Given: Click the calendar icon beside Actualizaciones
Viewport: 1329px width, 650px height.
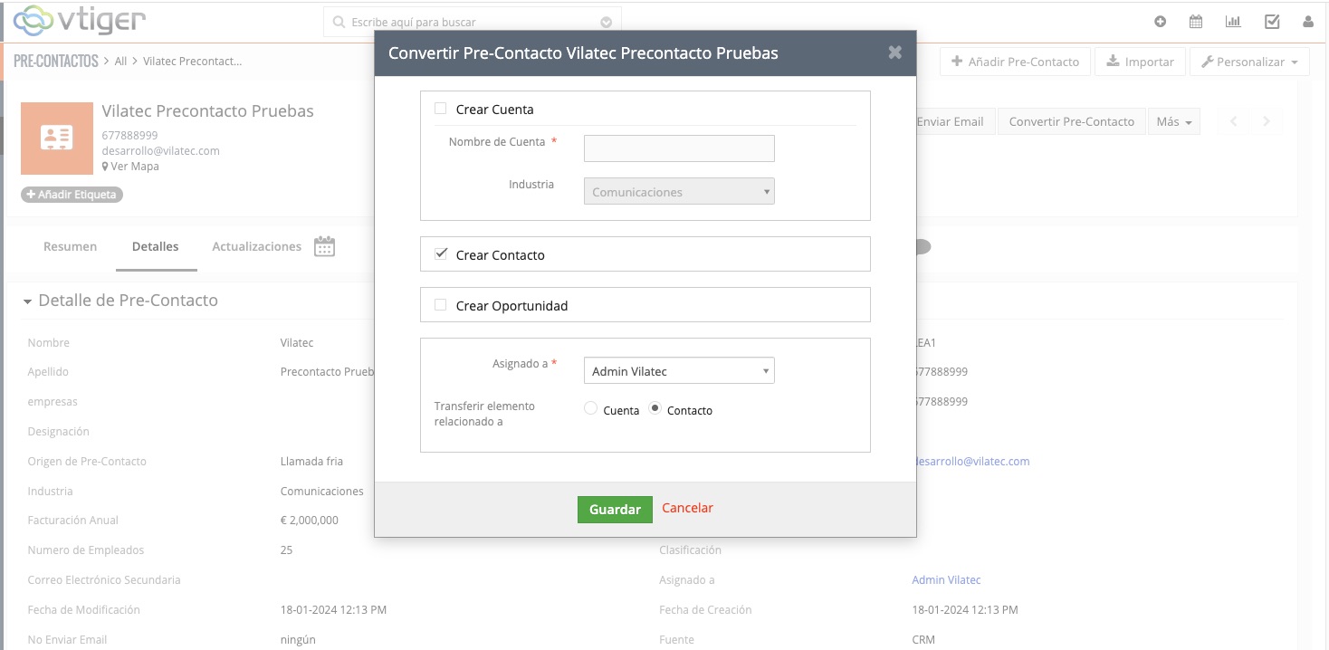Looking at the screenshot, I should click(x=324, y=246).
